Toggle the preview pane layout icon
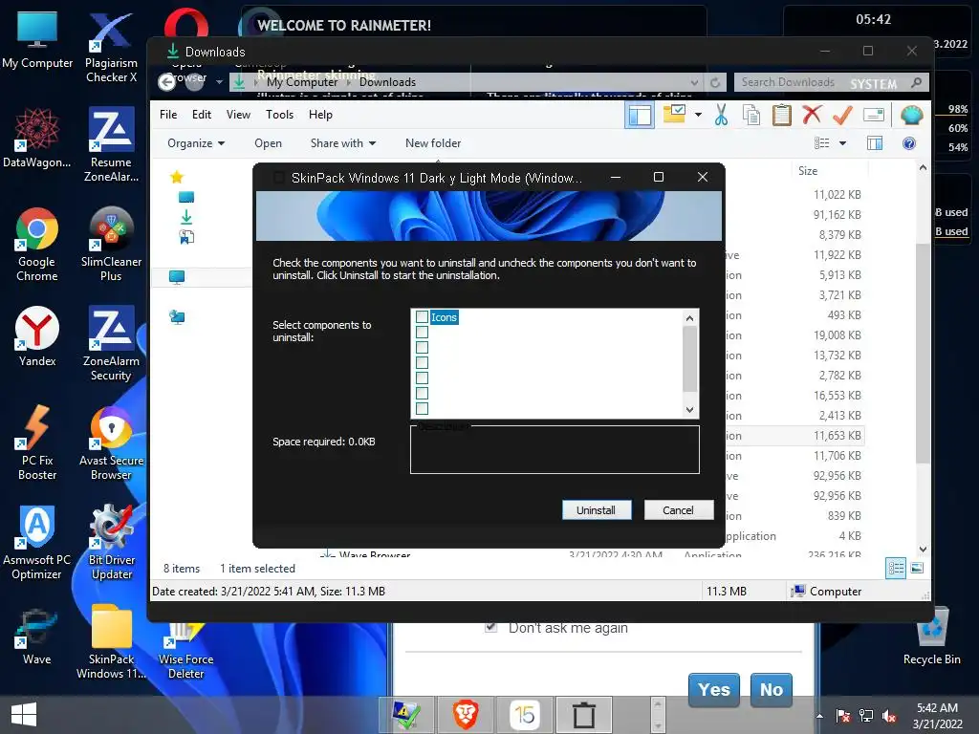Image resolution: width=979 pixels, height=734 pixels. pyautogui.click(x=640, y=116)
